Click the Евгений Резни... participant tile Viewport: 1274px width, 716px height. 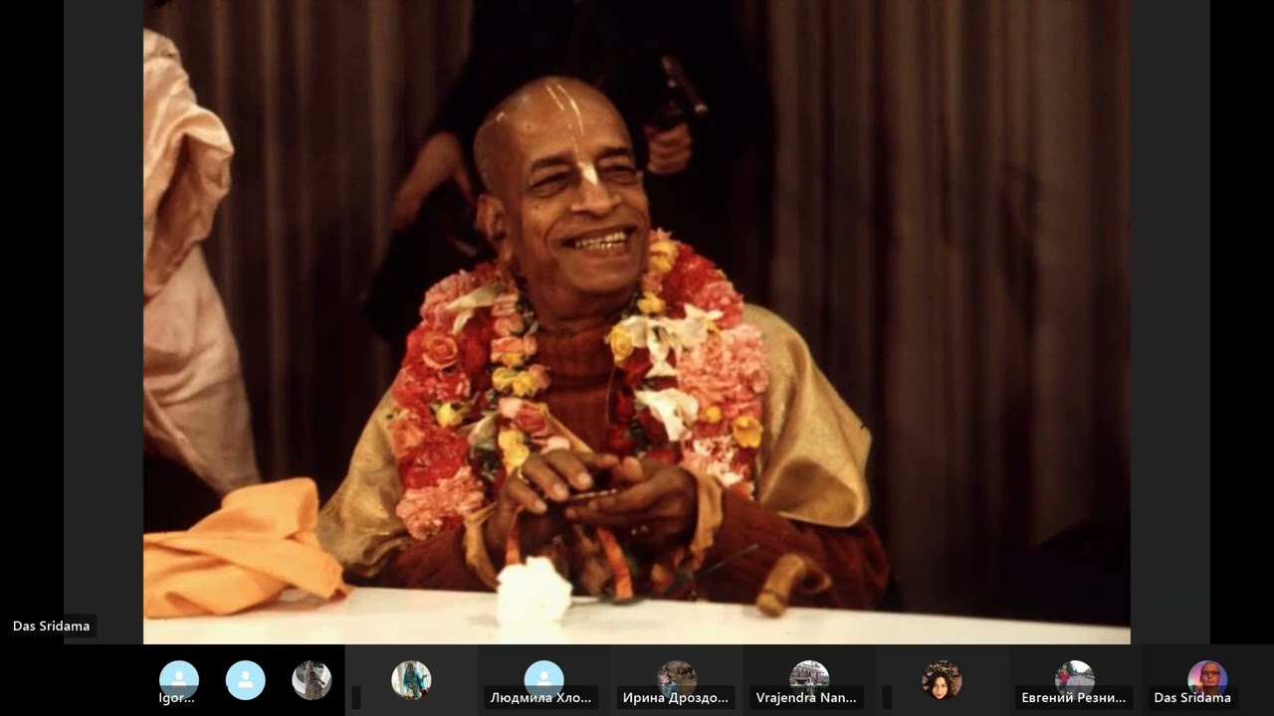(1074, 680)
